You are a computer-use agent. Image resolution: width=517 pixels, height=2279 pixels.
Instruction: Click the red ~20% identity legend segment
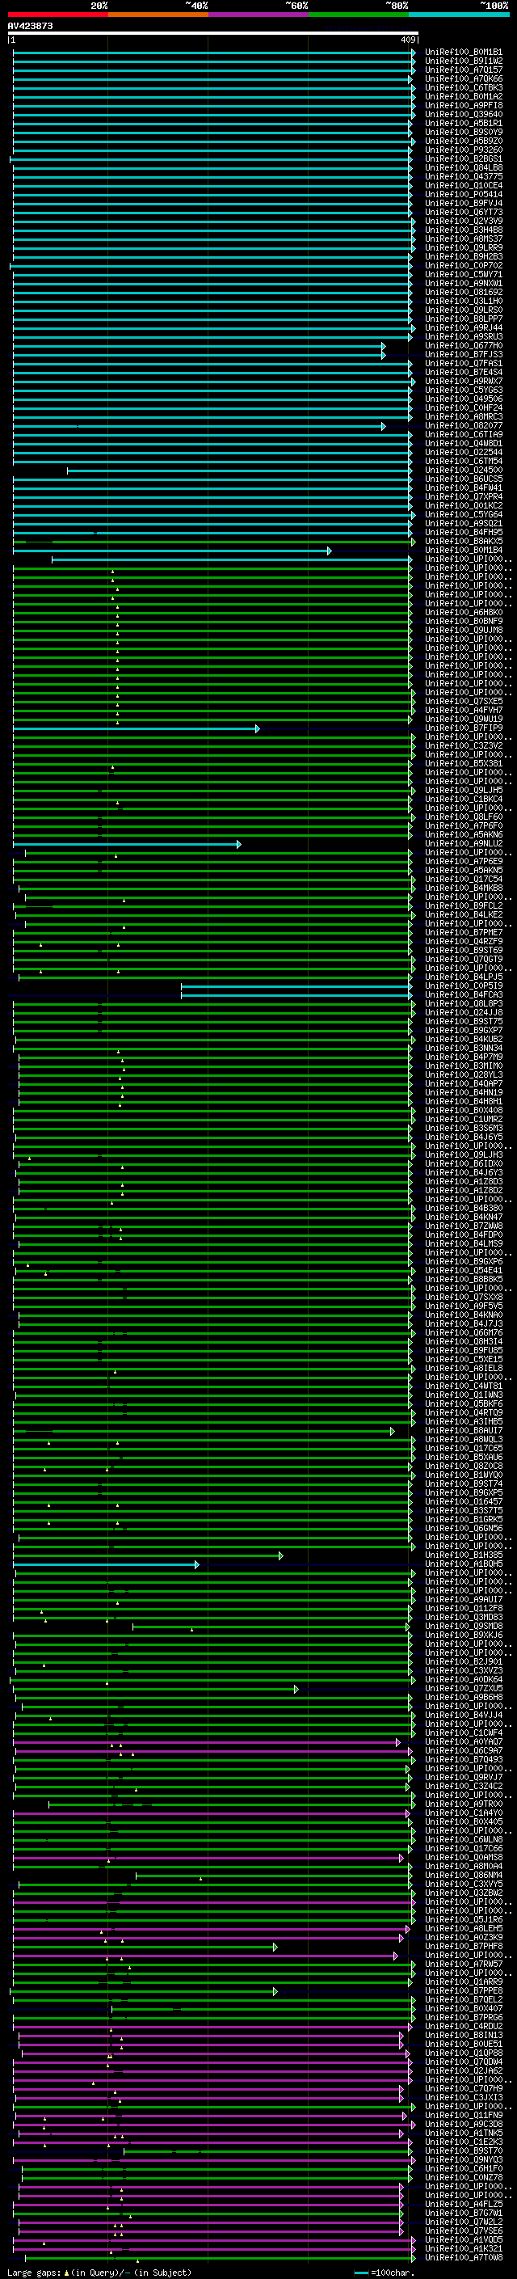tap(57, 15)
